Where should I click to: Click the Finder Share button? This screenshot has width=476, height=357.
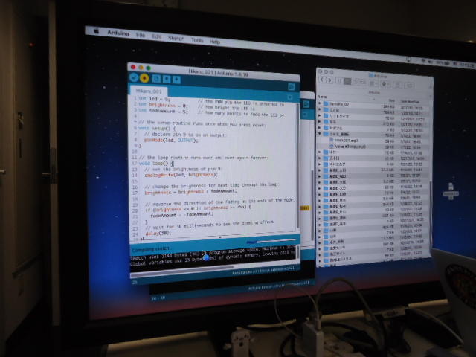pyautogui.click(x=397, y=85)
